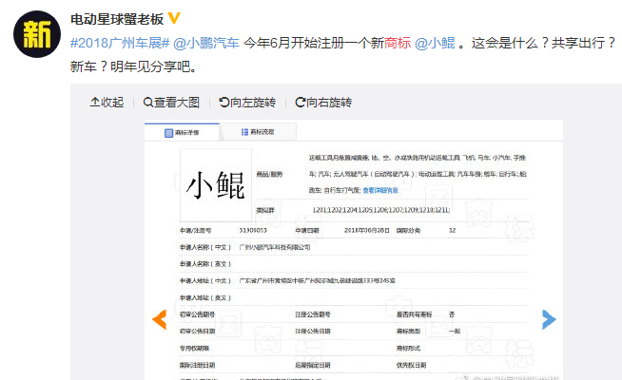622x380 pixels.
Task: Select the application date 2018年06月28日
Action: pyautogui.click(x=366, y=230)
